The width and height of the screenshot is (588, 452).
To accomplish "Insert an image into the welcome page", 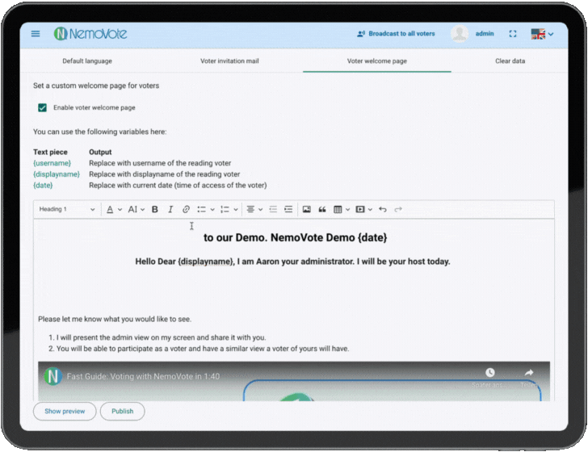I will 306,209.
